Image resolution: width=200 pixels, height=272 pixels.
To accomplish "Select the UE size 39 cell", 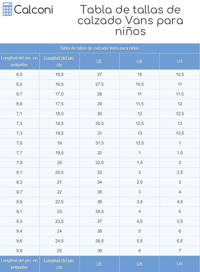I will pos(99,250).
